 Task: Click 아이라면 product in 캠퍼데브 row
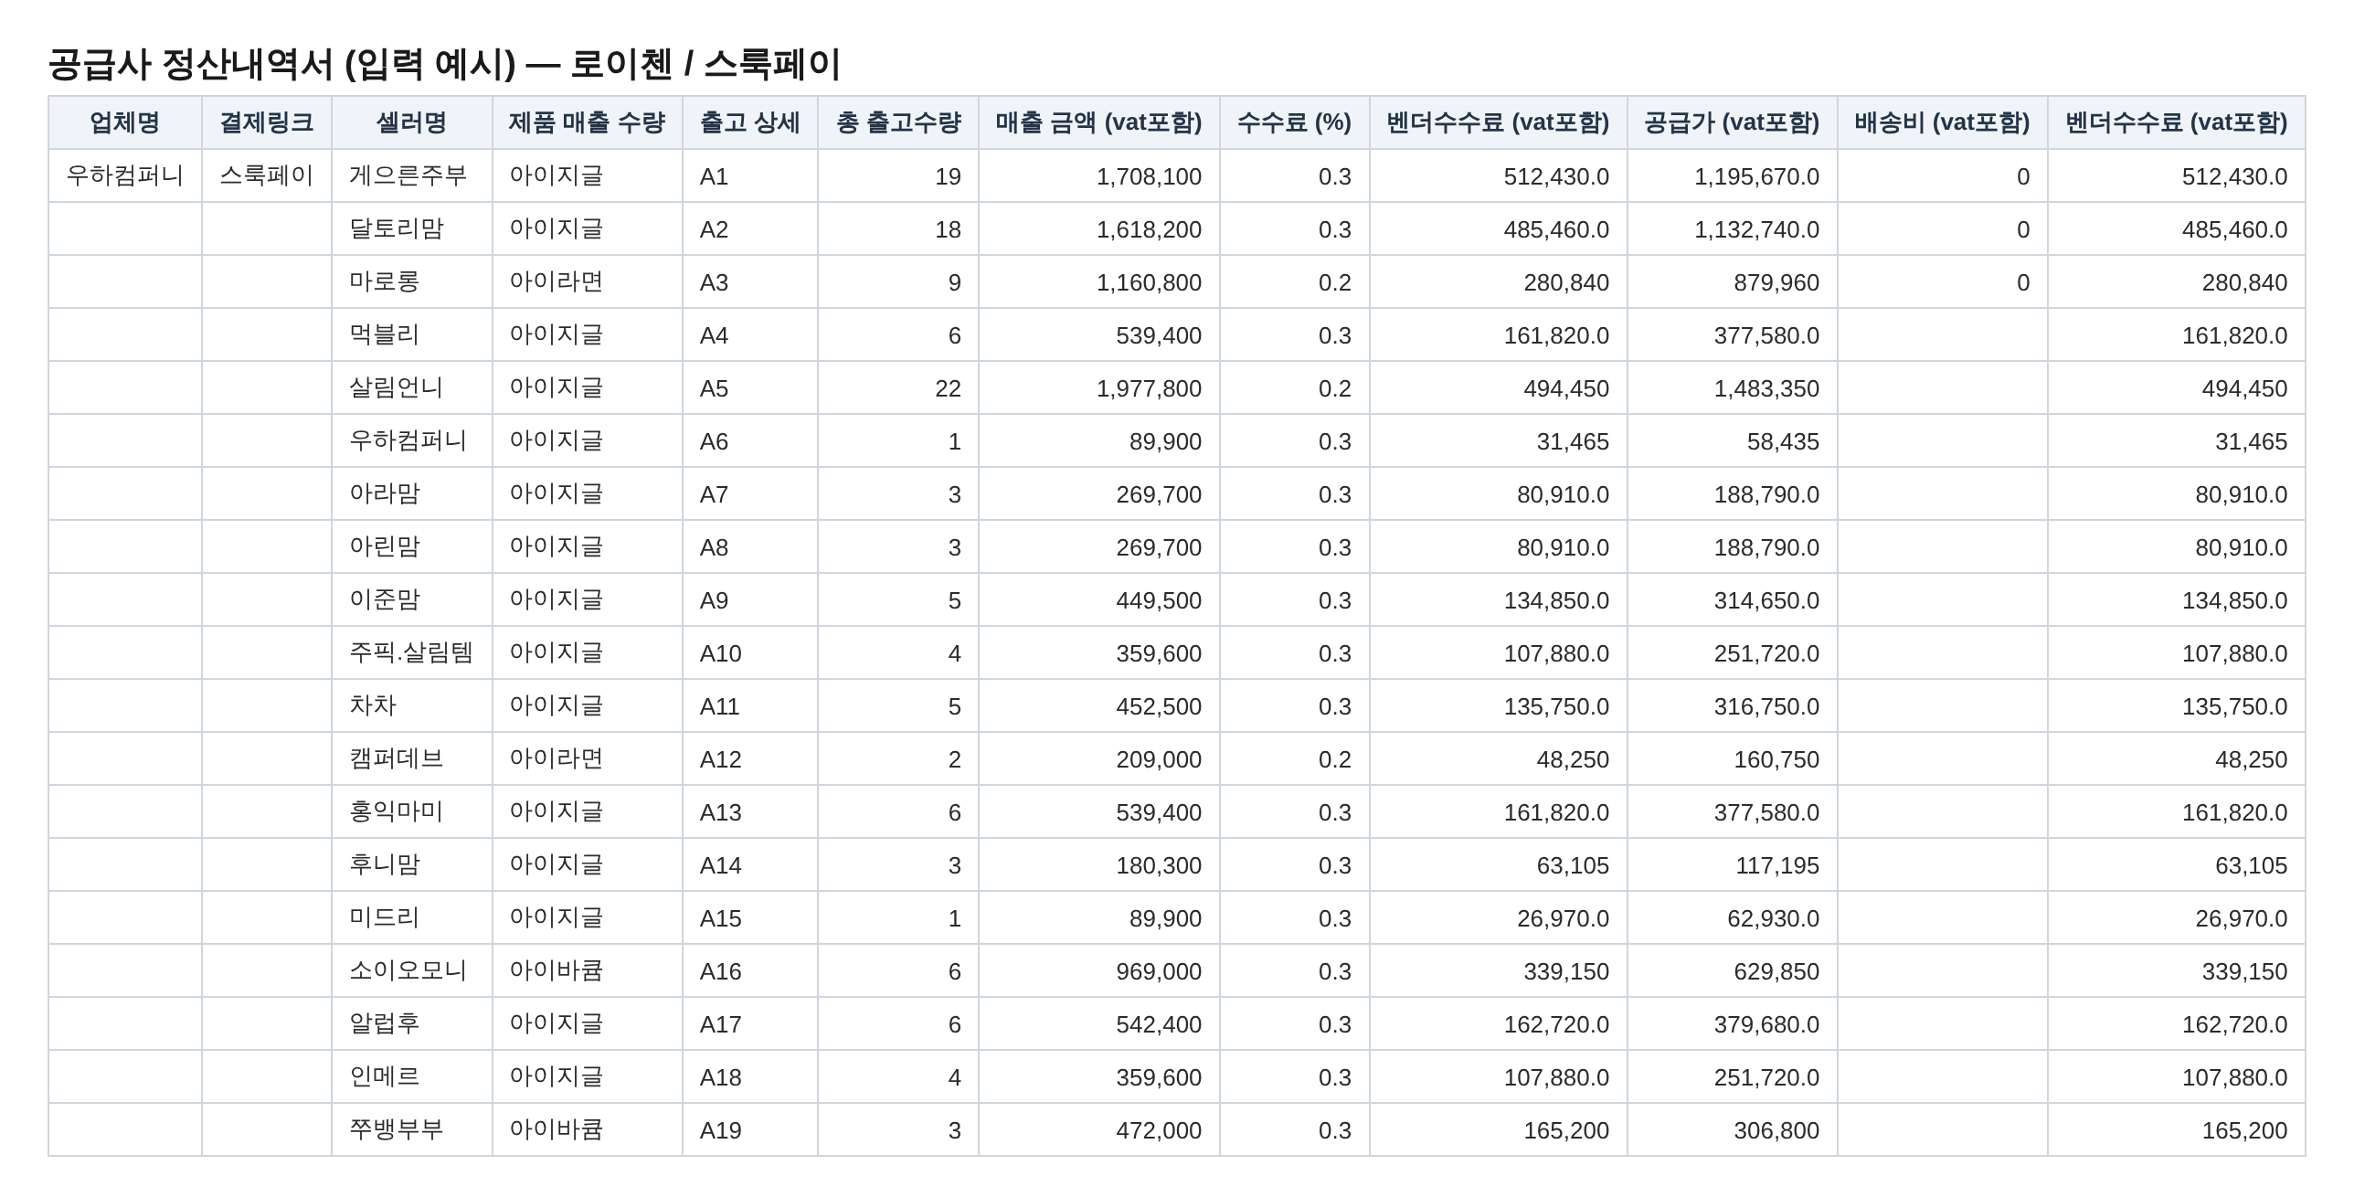(x=588, y=758)
